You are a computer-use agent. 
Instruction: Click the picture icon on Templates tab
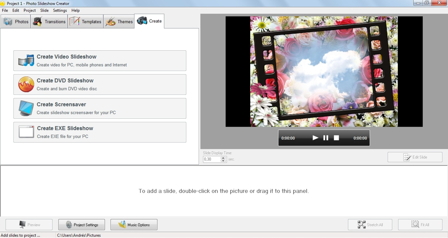(75, 21)
